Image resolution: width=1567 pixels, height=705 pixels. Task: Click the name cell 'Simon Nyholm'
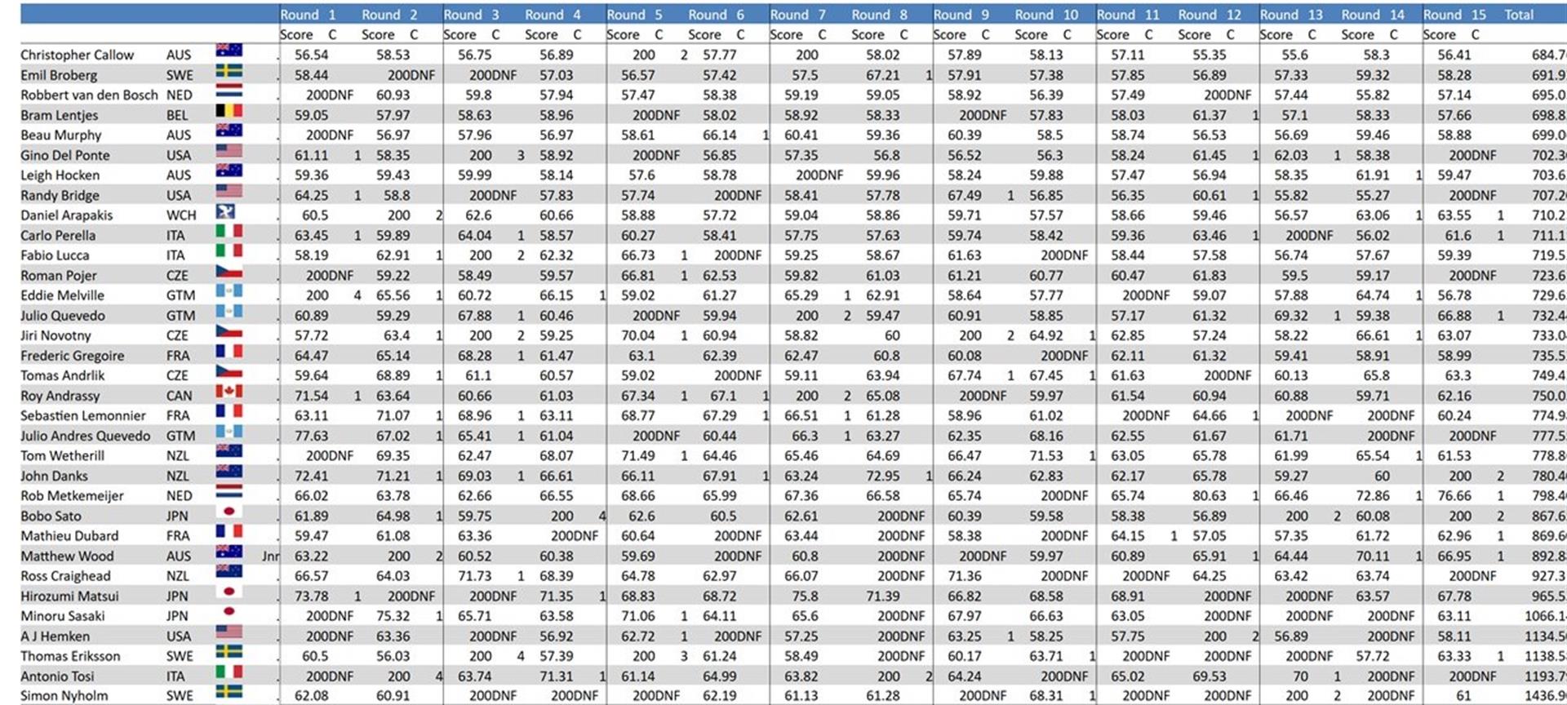click(64, 696)
